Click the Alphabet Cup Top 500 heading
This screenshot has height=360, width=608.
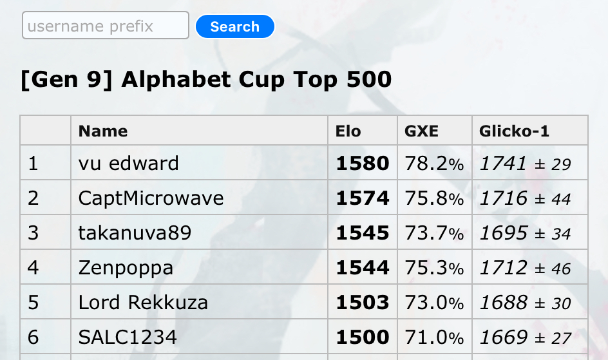coord(206,80)
